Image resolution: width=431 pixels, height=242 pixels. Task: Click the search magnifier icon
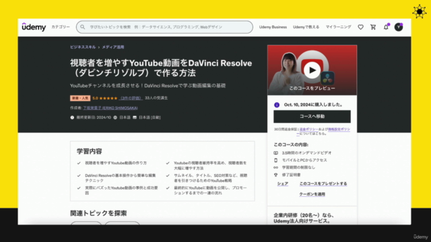(82, 27)
